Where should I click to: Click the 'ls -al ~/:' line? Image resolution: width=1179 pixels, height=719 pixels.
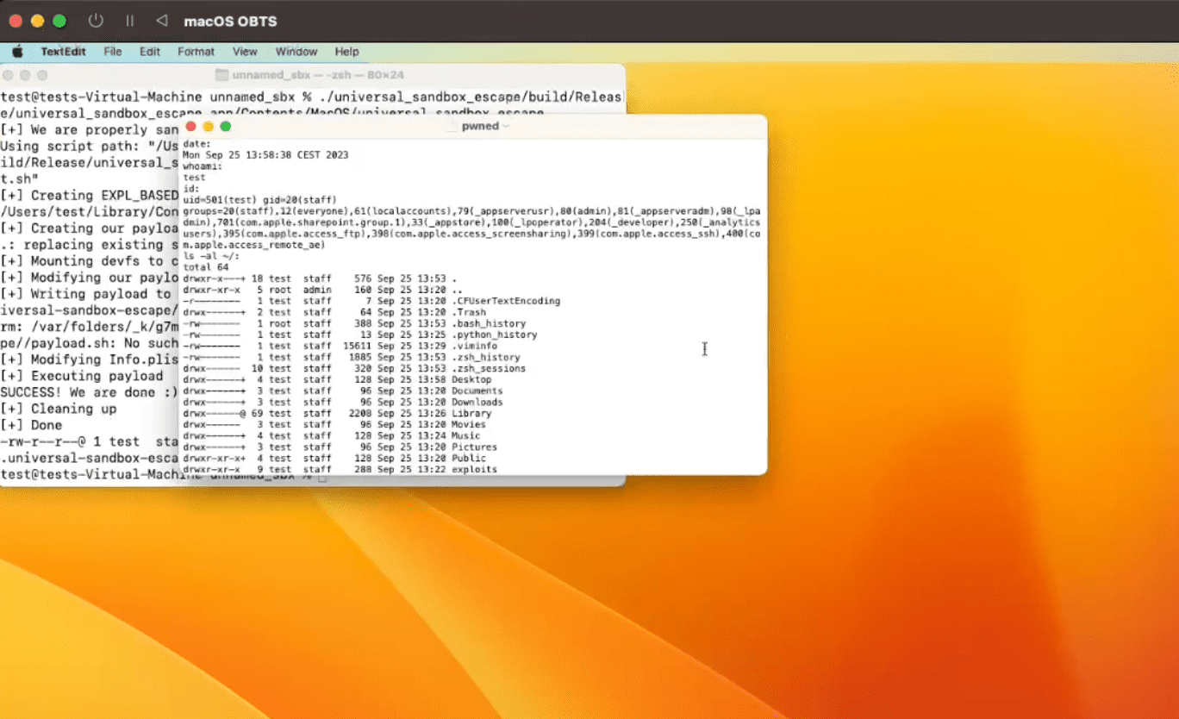click(x=211, y=256)
